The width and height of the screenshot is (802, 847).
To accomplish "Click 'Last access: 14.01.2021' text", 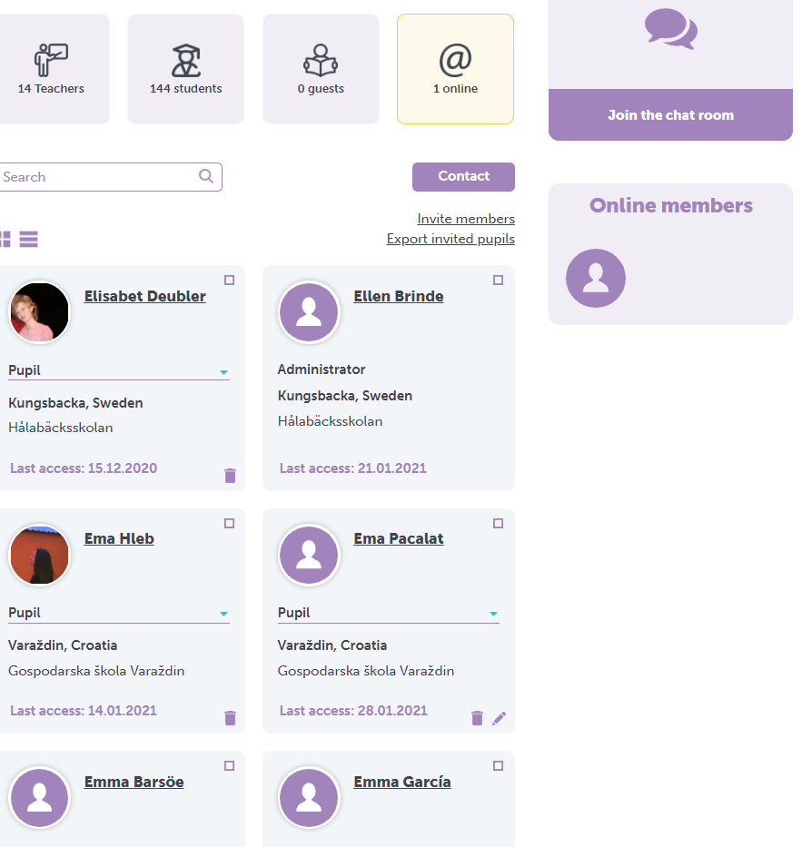I will point(84,711).
